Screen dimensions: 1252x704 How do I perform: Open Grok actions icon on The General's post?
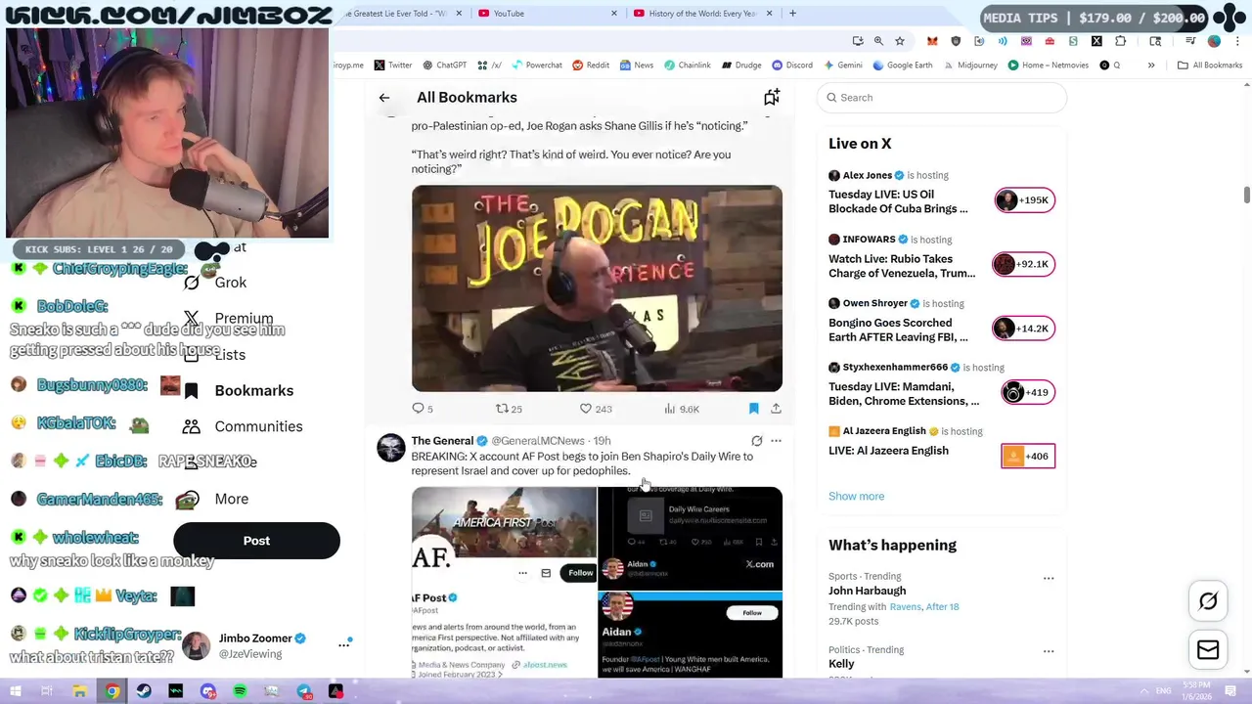point(756,441)
